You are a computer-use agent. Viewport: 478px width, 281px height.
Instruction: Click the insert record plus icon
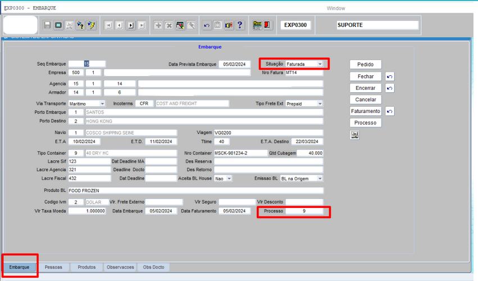[158, 25]
